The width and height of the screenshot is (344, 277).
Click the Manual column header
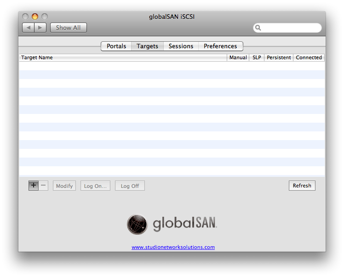pyautogui.click(x=238, y=57)
